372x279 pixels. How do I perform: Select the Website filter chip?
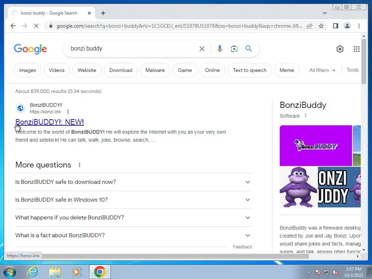tap(87, 70)
